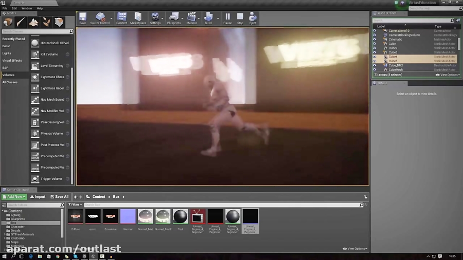Select the Physics Volume entry
This screenshot has width=463, height=260.
click(x=50, y=134)
